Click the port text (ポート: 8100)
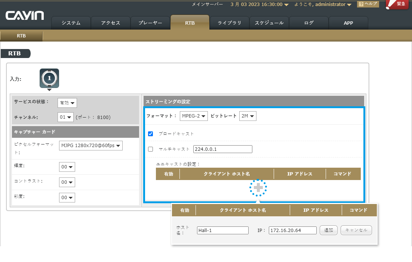This screenshot has width=412, height=262. (93, 117)
